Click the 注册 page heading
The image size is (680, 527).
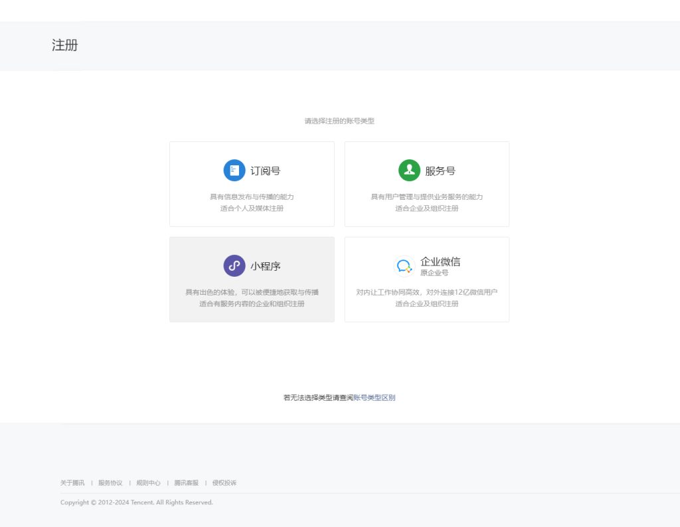(65, 45)
